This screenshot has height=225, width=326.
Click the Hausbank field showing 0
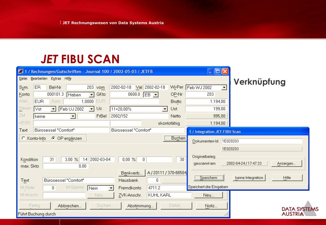pyautogui.click(x=154, y=181)
